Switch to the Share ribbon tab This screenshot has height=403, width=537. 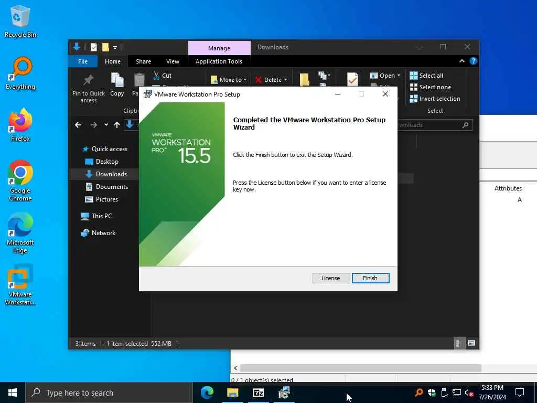(x=143, y=61)
